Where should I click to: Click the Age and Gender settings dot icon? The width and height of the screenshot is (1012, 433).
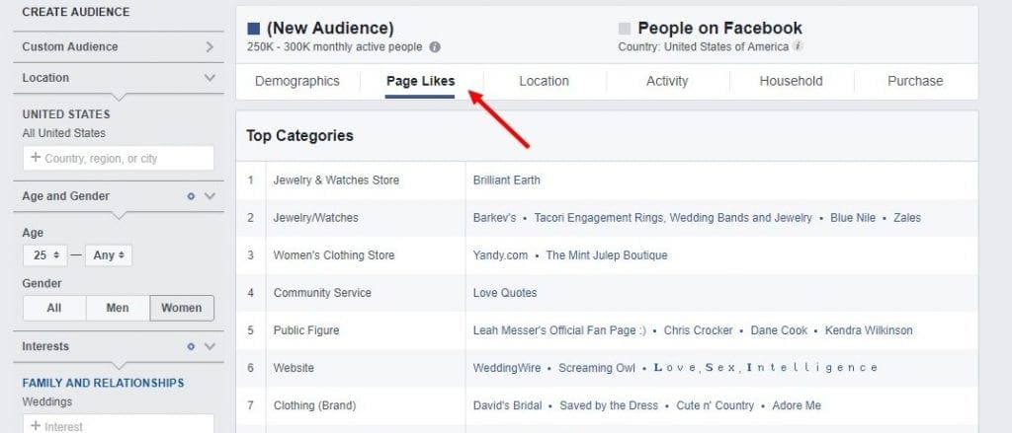coord(192,196)
